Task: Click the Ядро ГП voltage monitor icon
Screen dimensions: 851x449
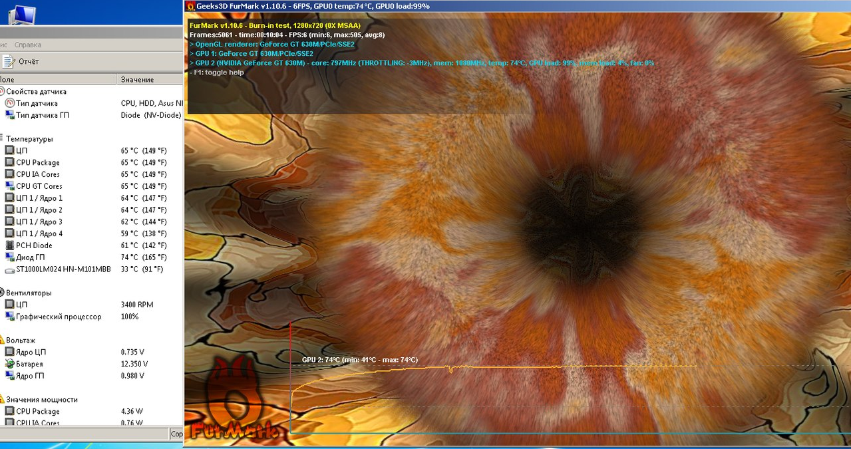Action: coord(9,376)
